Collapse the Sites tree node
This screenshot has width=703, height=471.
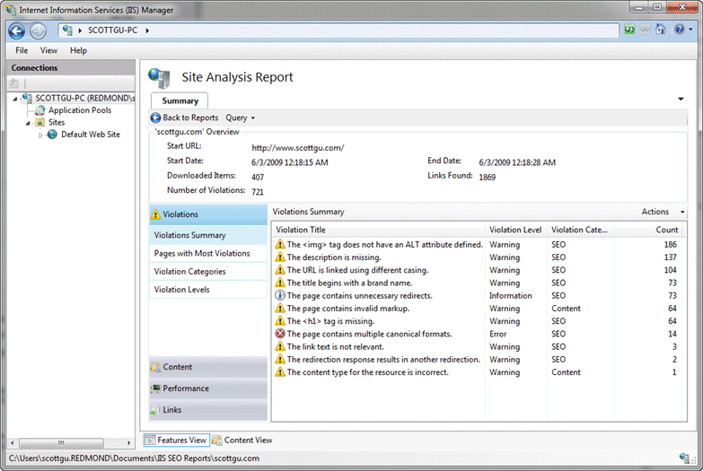[x=28, y=123]
